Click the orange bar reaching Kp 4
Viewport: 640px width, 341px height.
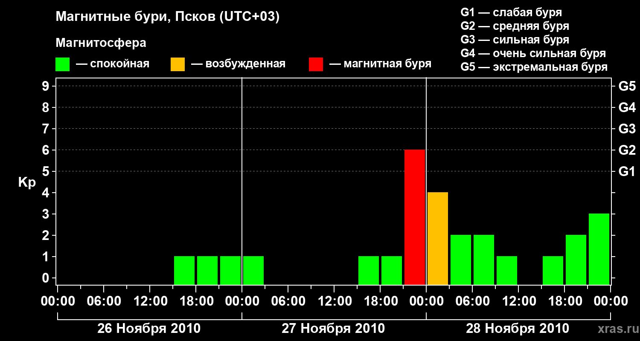click(438, 238)
